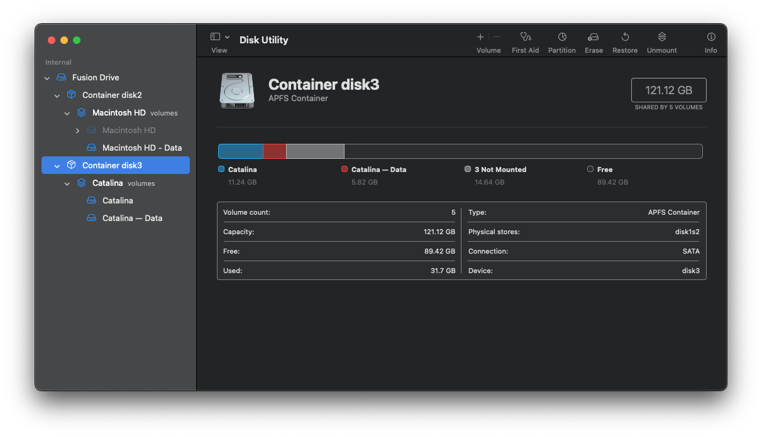This screenshot has width=762, height=437.
Task: Click the Physical stores disk1s2 value
Action: (x=687, y=232)
